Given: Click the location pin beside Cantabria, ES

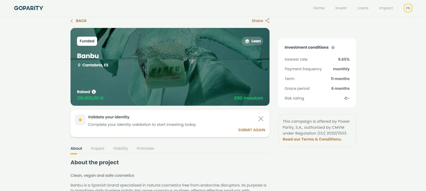Looking at the screenshot, I should (x=79, y=65).
